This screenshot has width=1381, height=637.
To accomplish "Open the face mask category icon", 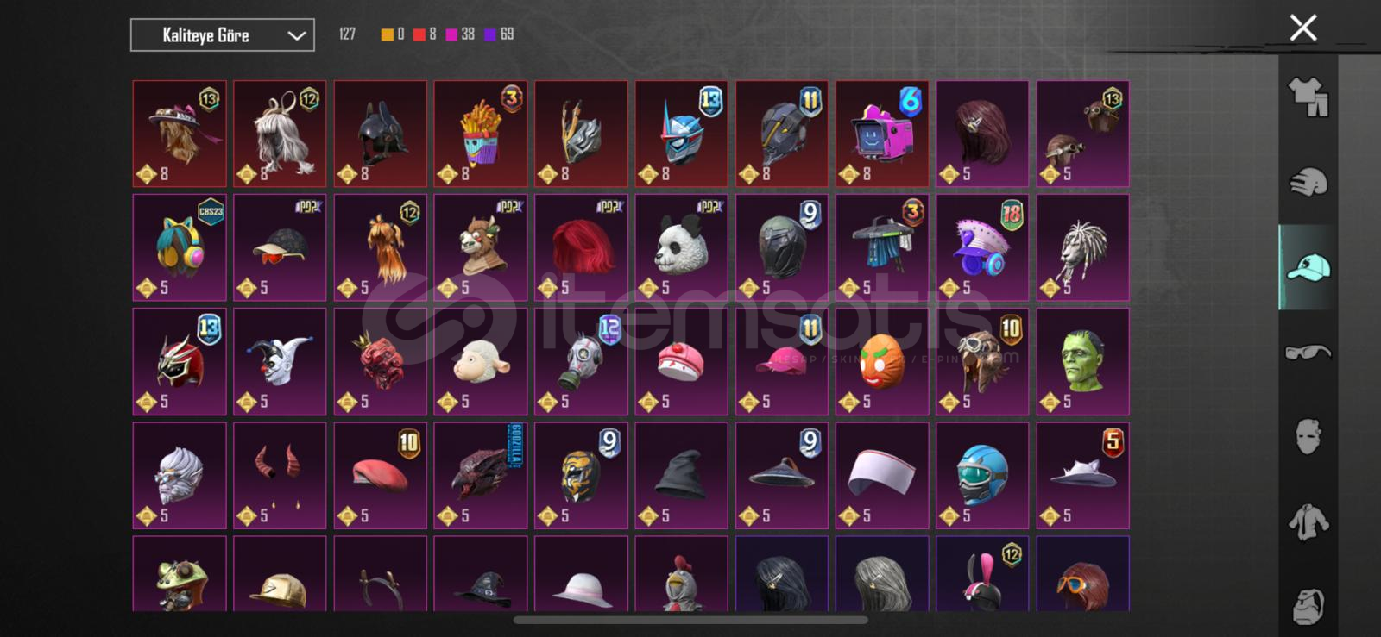I will pos(1308,437).
